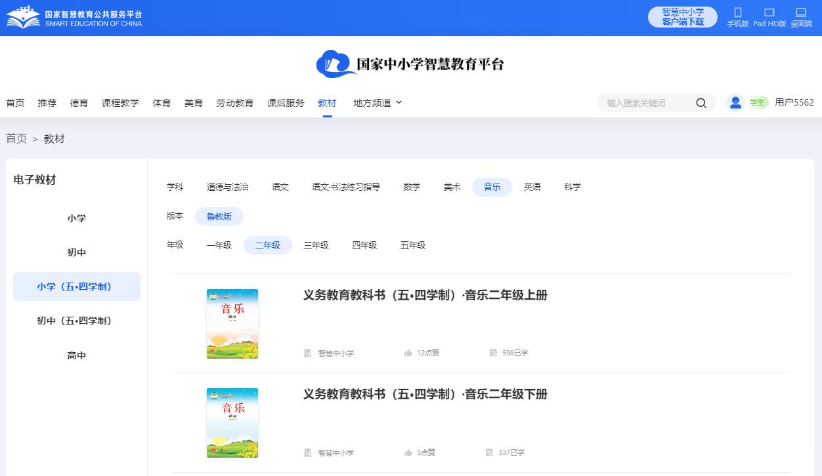The image size is (822, 476).
Task: Click the learned-count icon beside 598已学
Action: pos(493,353)
